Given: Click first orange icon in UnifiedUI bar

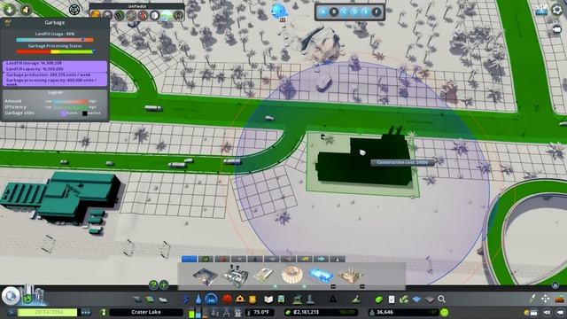Looking at the screenshot, I should tap(96, 15).
